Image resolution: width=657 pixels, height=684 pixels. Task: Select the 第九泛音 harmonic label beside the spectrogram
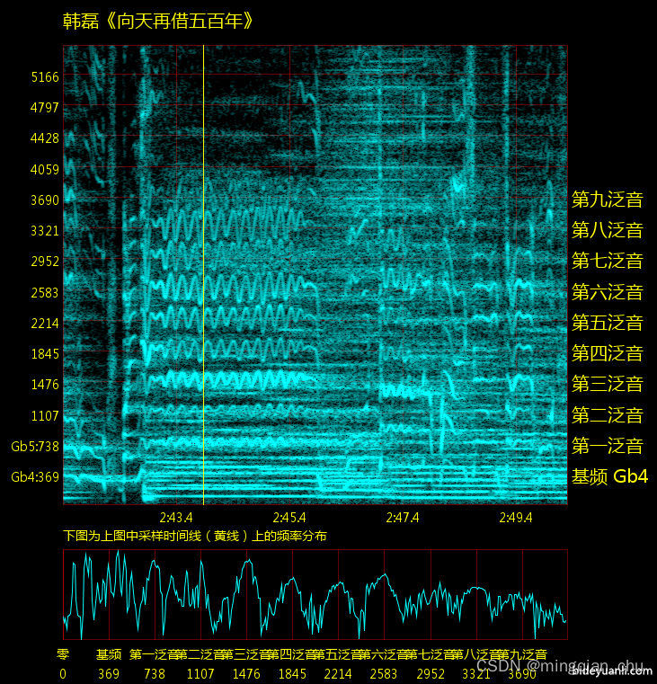(608, 200)
